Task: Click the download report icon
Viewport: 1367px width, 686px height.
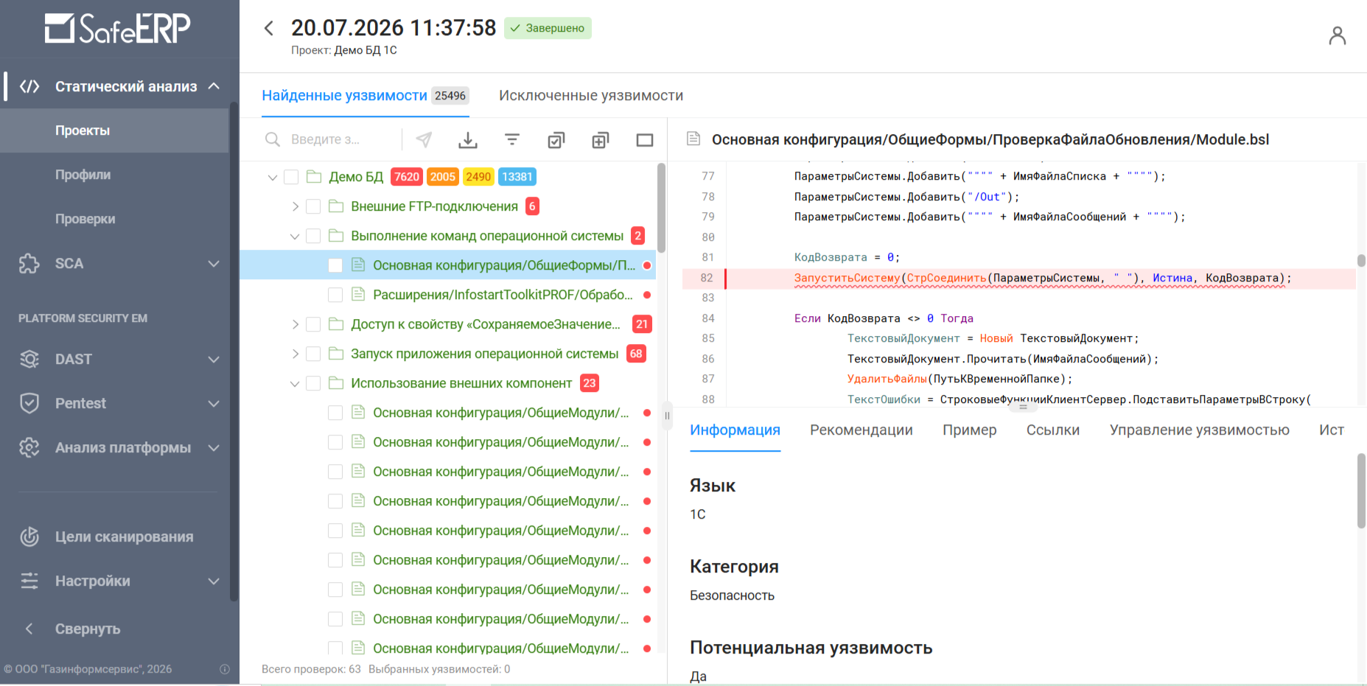Action: click(x=468, y=139)
